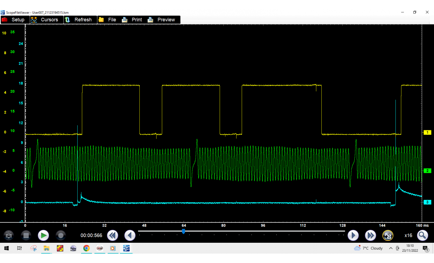Click the camera snapshot icon
This screenshot has width=434, height=263.
(x=9, y=236)
